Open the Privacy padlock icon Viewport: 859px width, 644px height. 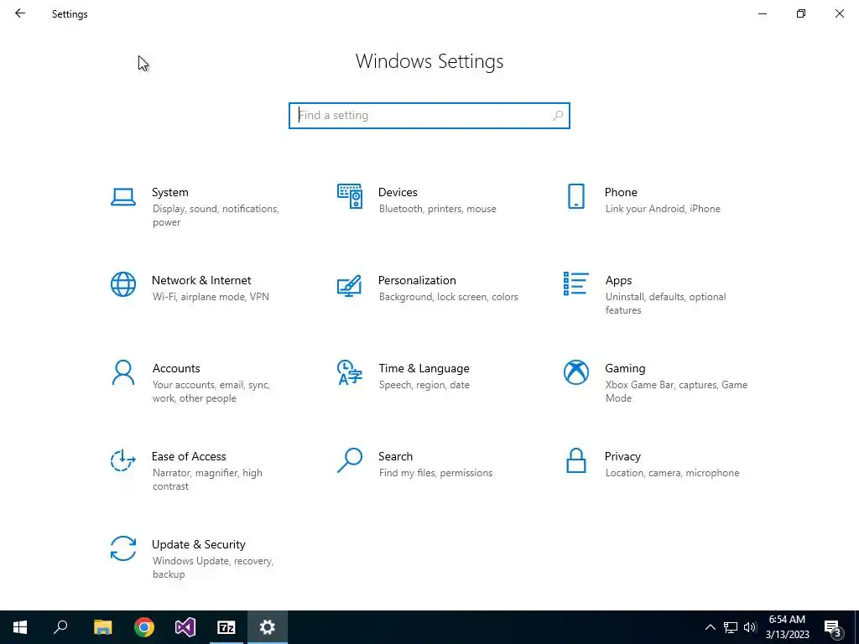575,460
